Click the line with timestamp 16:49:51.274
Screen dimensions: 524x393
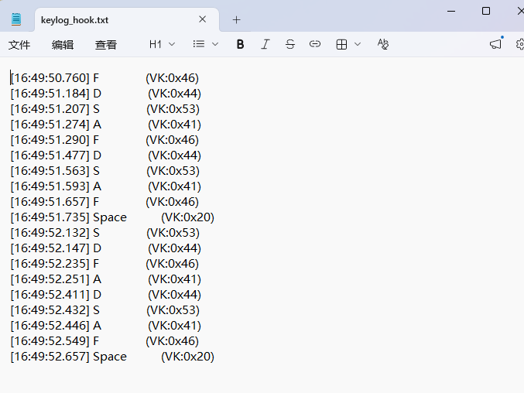[105, 125]
